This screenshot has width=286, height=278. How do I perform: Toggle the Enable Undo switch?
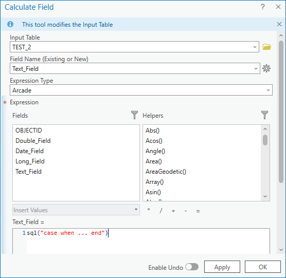[192, 267]
